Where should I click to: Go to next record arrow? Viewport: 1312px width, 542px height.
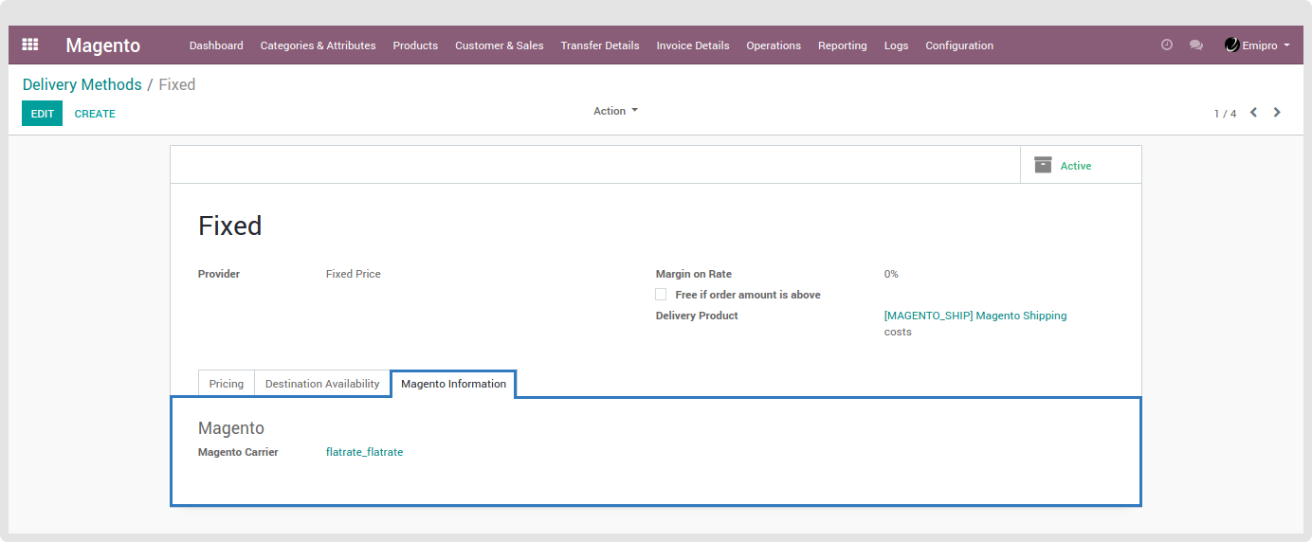[1277, 113]
